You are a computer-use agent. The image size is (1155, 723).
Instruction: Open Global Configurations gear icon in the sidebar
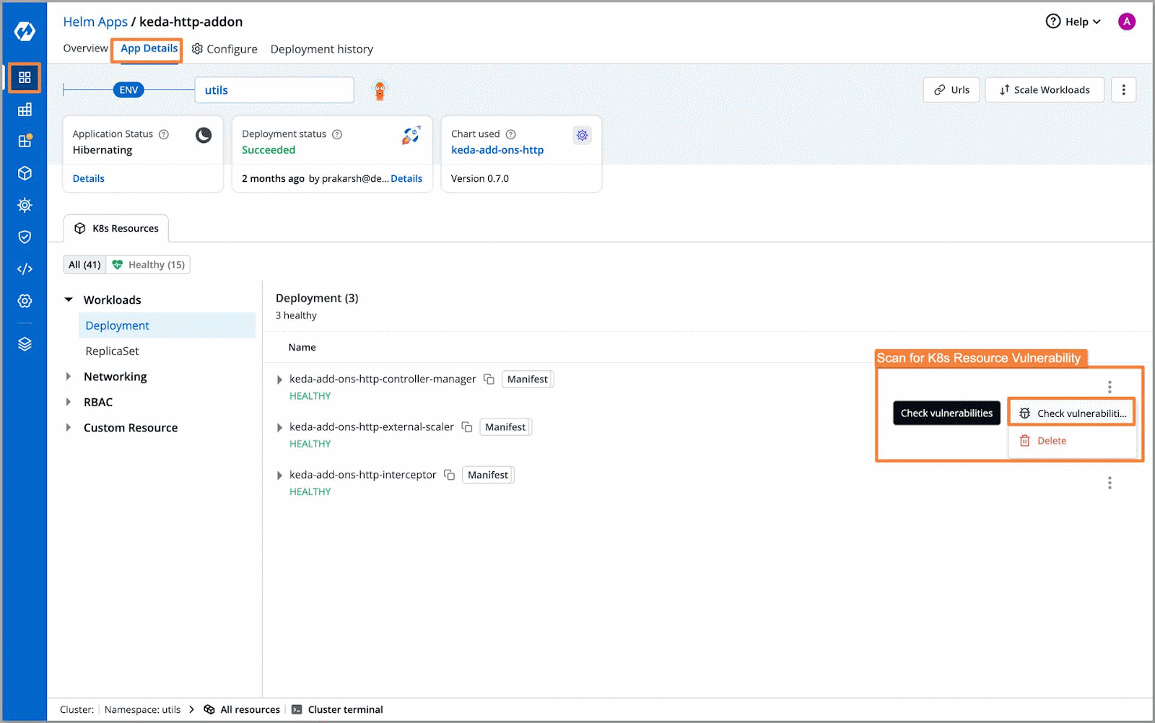(x=25, y=301)
